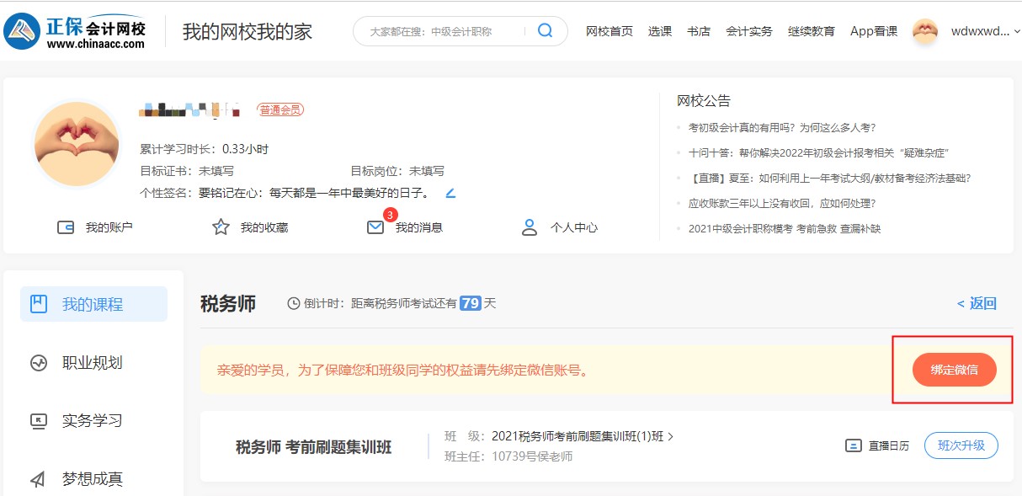
Task: Click the 实务学习 monitor icon
Action: pos(39,421)
